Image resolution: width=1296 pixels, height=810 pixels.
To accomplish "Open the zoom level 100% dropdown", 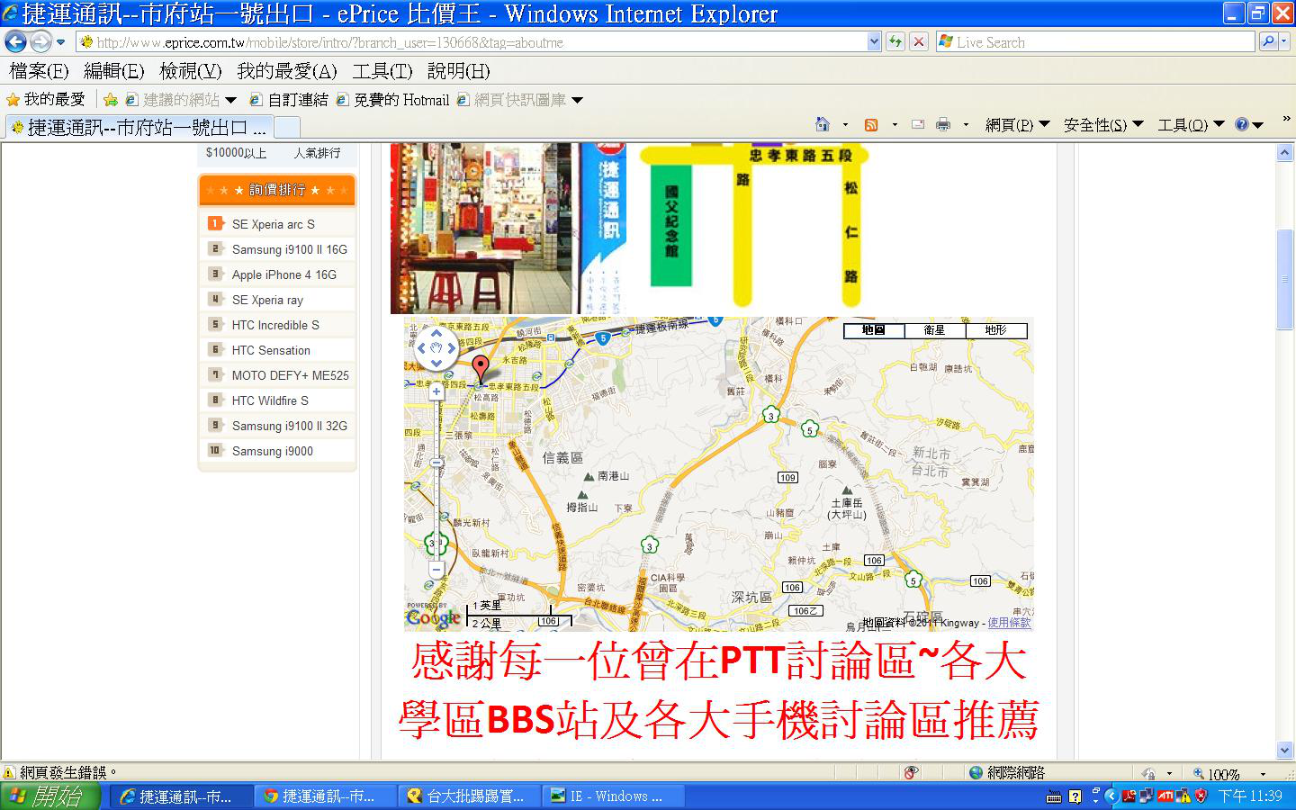I will pyautogui.click(x=1263, y=773).
